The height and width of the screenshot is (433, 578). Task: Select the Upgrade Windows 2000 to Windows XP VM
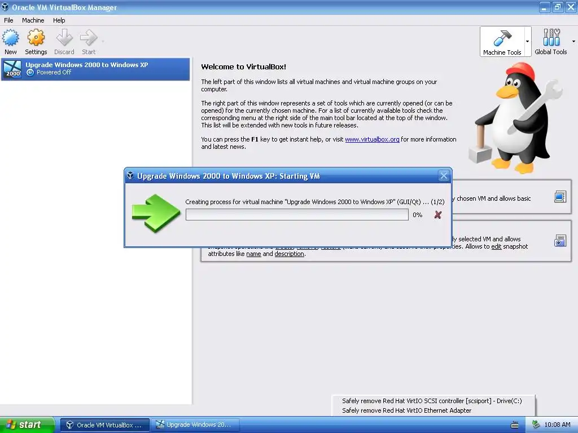pos(95,69)
